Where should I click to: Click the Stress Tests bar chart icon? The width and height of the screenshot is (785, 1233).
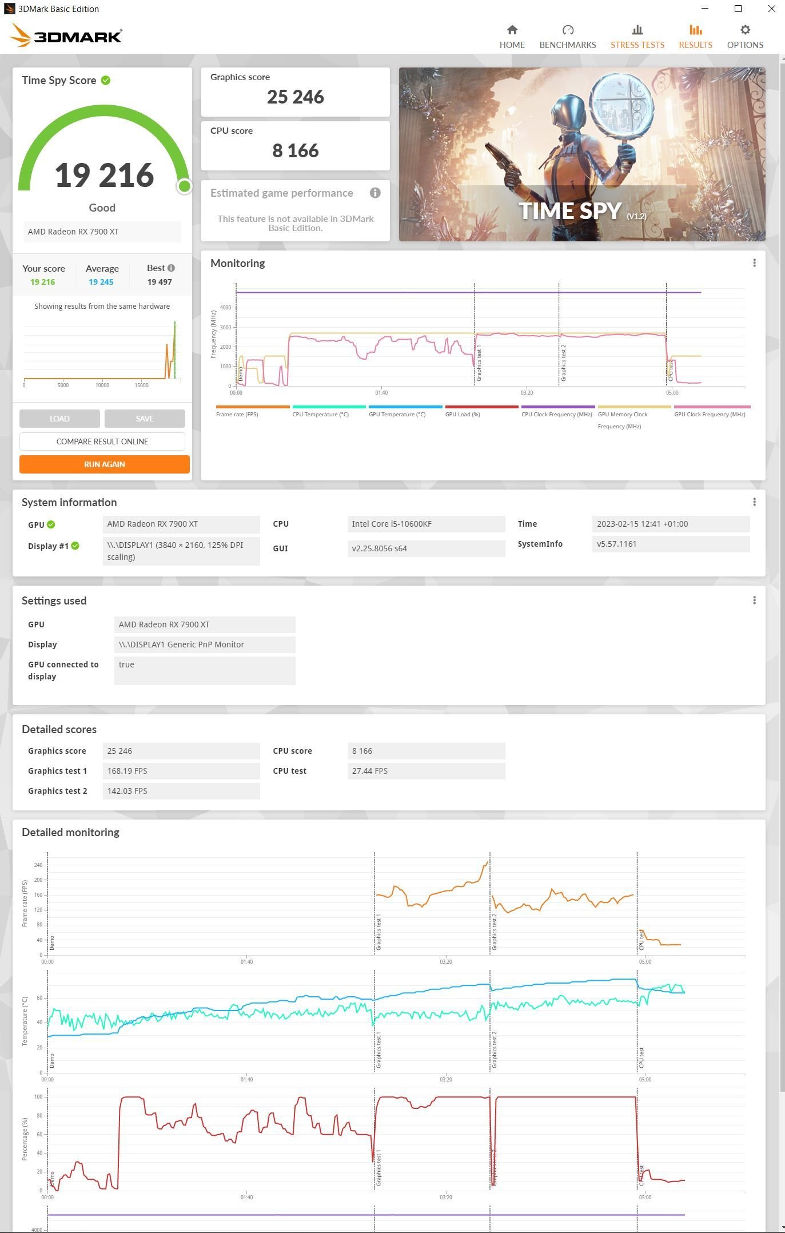pyautogui.click(x=637, y=30)
